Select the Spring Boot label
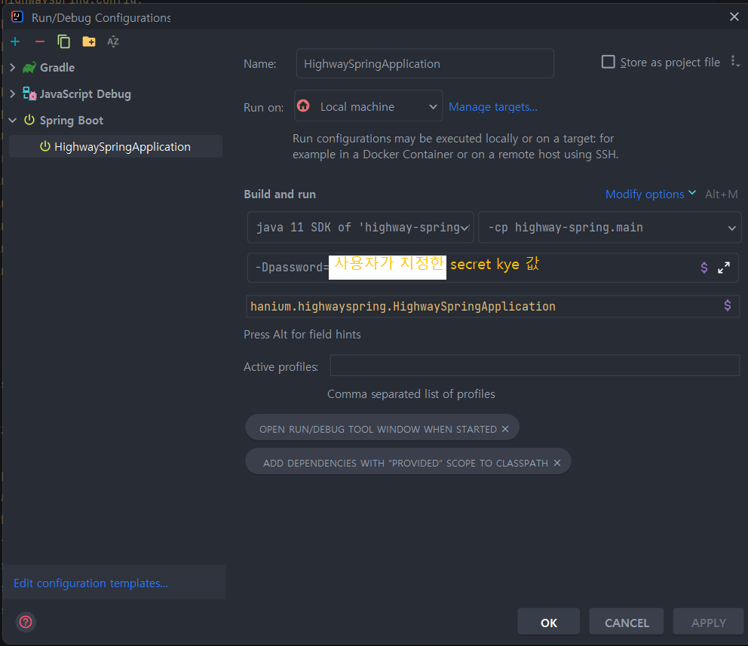 tap(72, 120)
